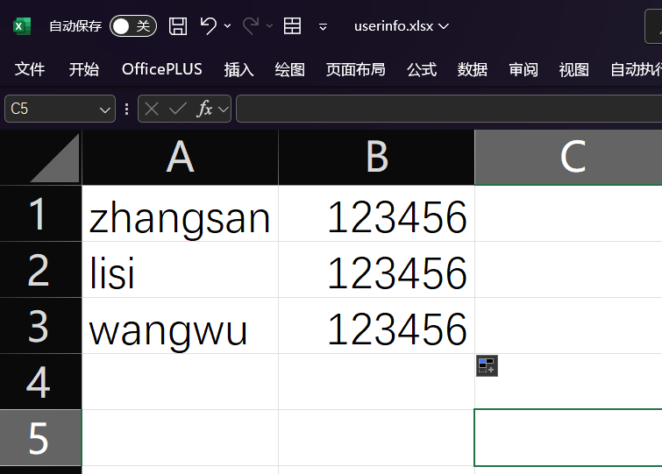Click the Save floppy disk icon
Screen dimensions: 662x474
[178, 26]
